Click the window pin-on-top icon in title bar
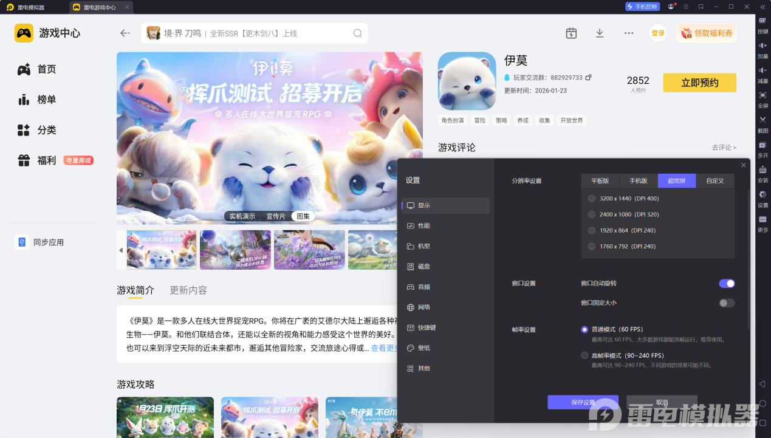The image size is (771, 438). [701, 7]
